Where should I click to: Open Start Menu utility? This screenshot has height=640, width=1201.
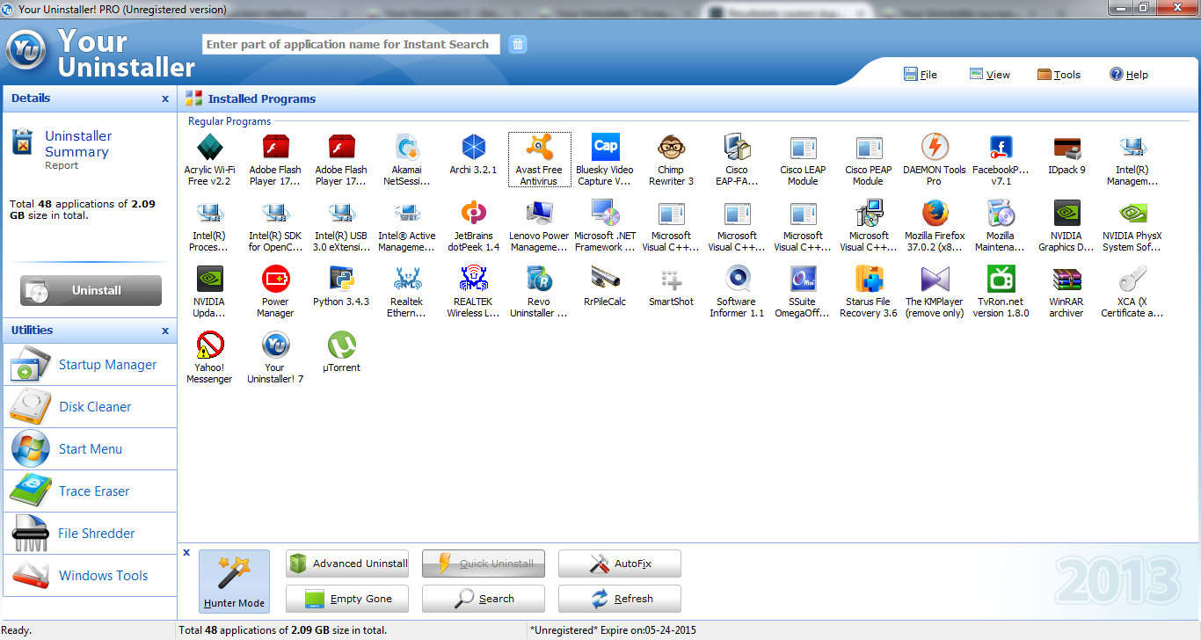tap(90, 449)
